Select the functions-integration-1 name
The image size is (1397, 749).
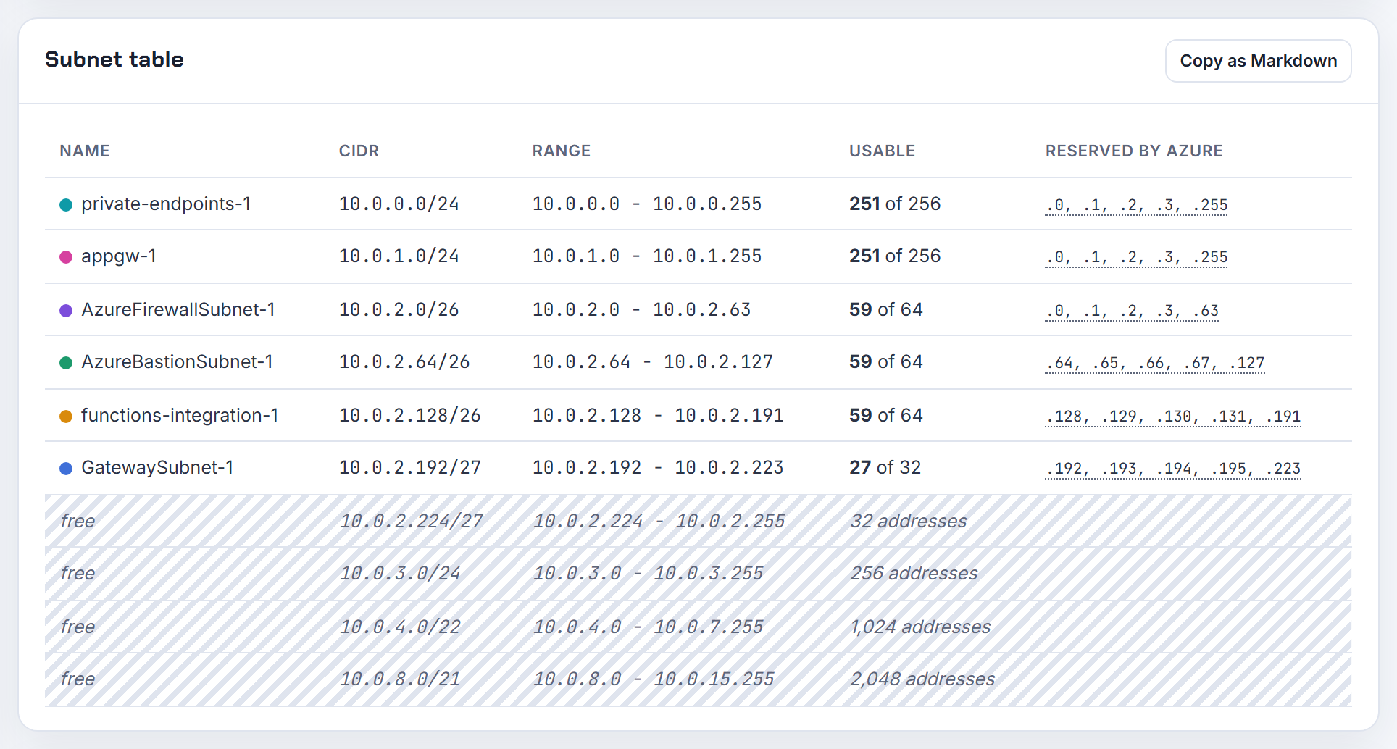(180, 416)
